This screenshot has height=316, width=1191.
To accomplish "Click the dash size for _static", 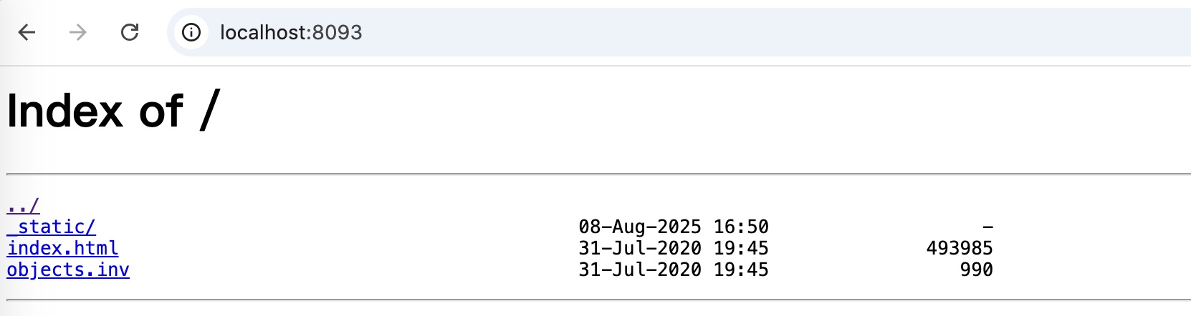I will click(x=987, y=227).
